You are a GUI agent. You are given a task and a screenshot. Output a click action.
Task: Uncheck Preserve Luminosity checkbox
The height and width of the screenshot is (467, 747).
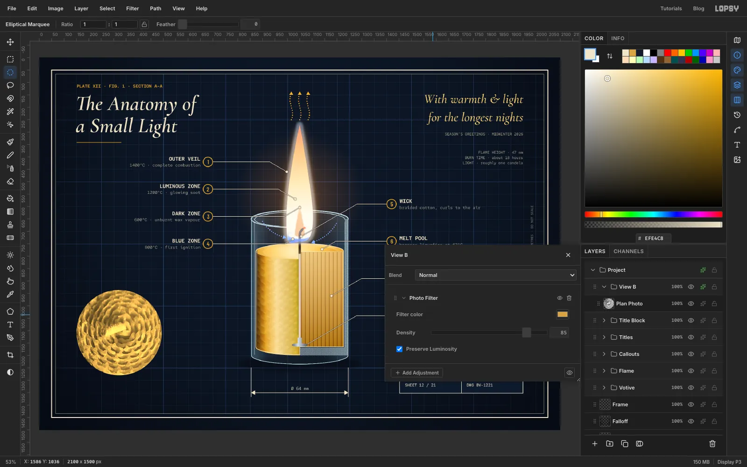pos(400,349)
